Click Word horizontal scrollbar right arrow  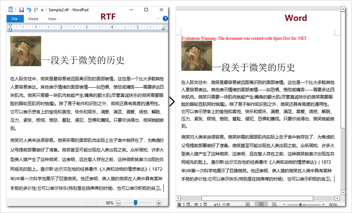coord(337,198)
